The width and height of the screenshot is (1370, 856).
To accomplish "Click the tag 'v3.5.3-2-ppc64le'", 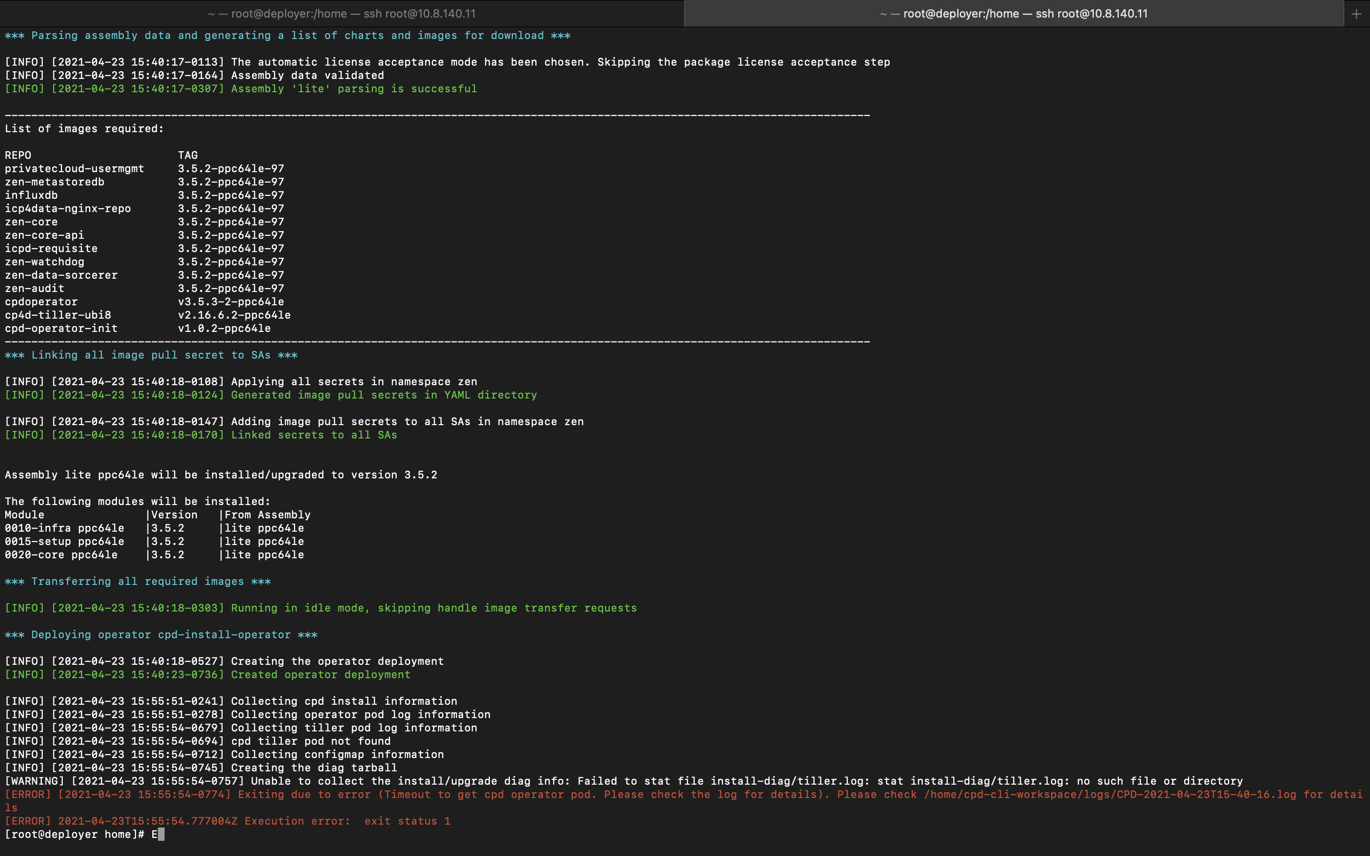I will coord(231,302).
